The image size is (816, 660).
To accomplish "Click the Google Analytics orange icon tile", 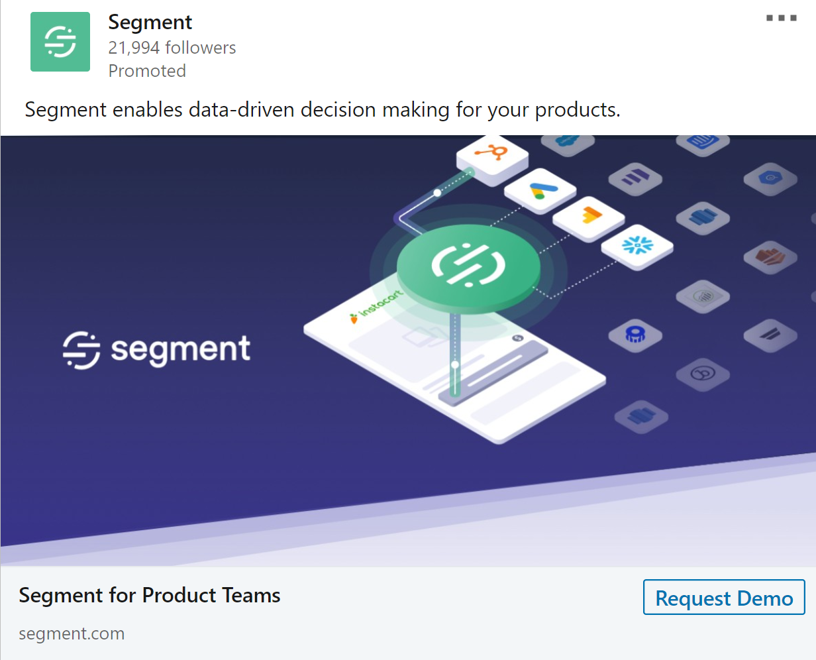I will tap(589, 218).
